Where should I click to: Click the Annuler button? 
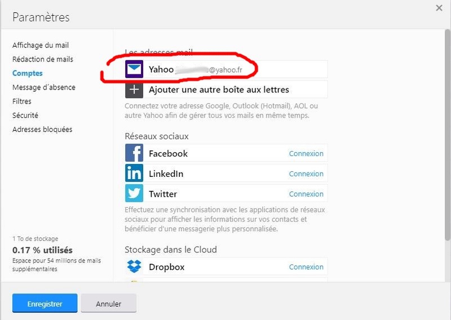pyautogui.click(x=108, y=303)
